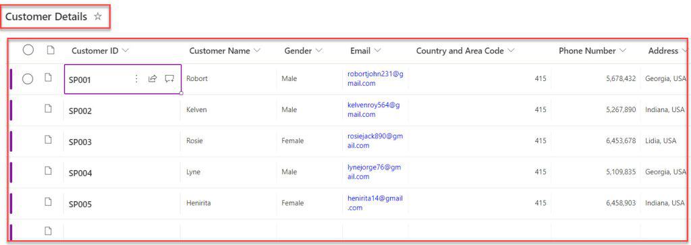
Task: Click the area code 415 in the SP002 row
Action: [541, 110]
